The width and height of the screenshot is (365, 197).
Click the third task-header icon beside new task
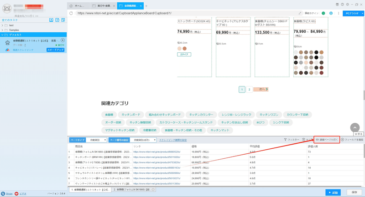click(x=63, y=20)
